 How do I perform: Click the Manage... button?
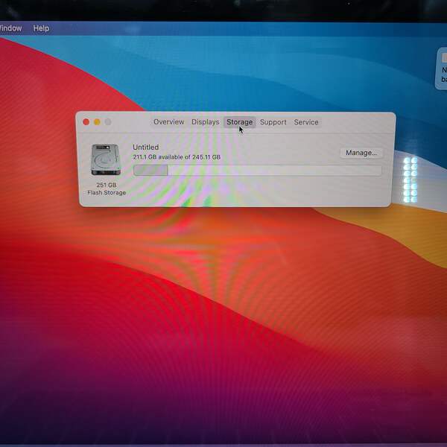(x=361, y=153)
